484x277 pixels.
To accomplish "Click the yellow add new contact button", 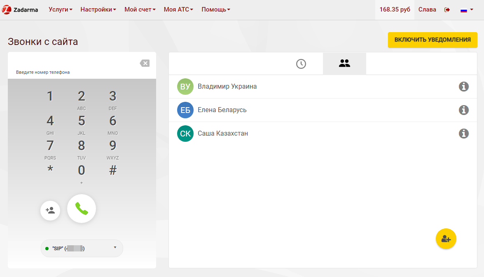I will (446, 239).
